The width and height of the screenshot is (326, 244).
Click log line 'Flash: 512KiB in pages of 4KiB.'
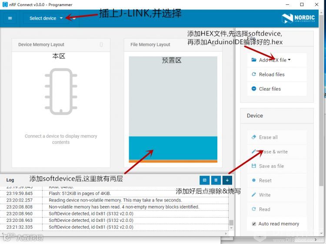[x=80, y=193]
